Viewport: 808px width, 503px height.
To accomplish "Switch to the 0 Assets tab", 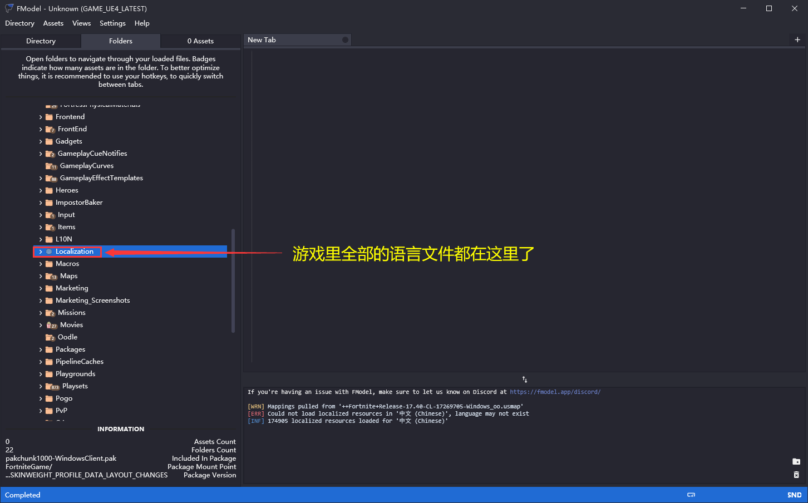I will [200, 41].
